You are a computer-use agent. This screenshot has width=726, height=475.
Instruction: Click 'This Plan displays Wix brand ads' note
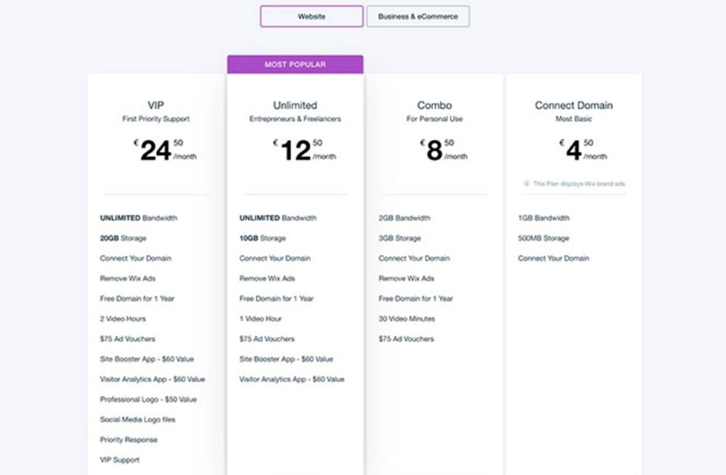click(x=579, y=183)
